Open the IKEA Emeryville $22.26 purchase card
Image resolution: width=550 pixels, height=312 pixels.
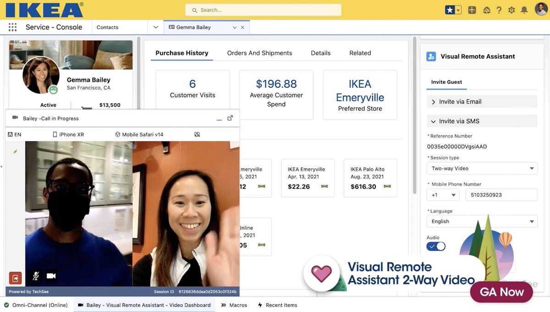tap(308, 178)
